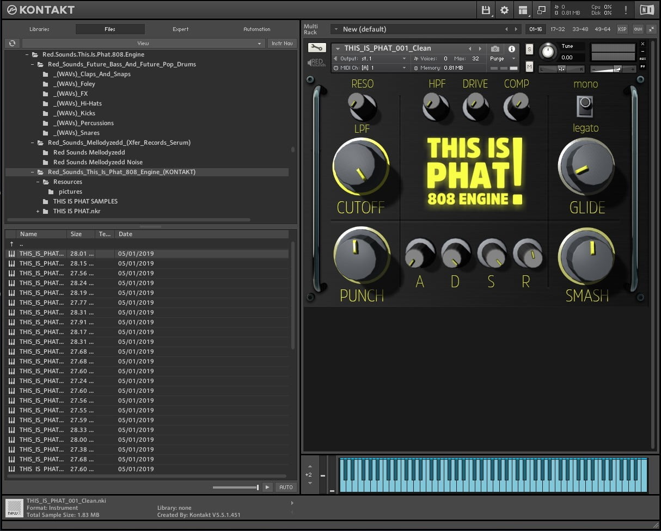661x531 pixels.
Task: Click the instrument pan slider between L and R
Action: point(561,69)
